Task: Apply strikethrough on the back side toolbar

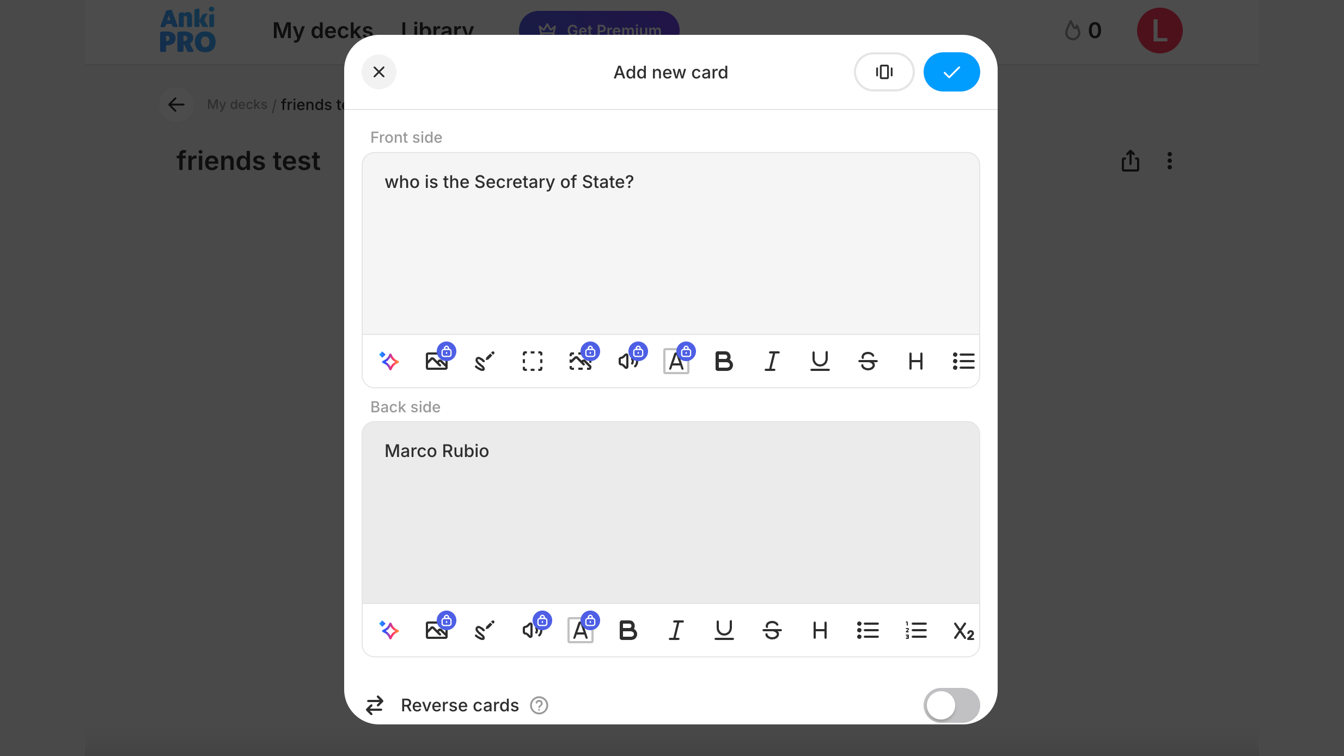Action: tap(772, 630)
